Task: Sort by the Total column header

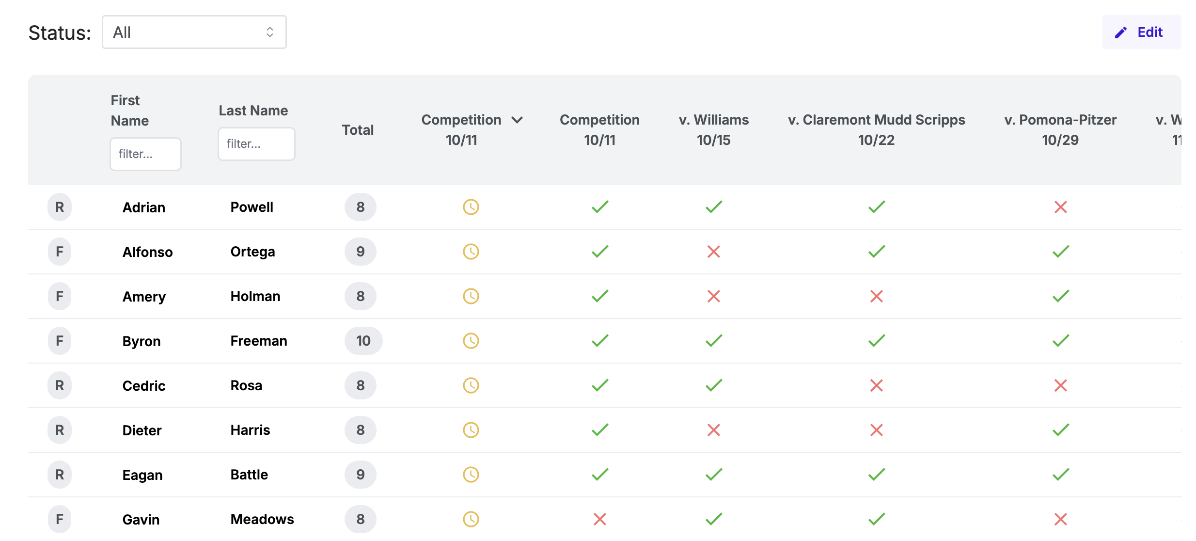Action: click(x=358, y=130)
